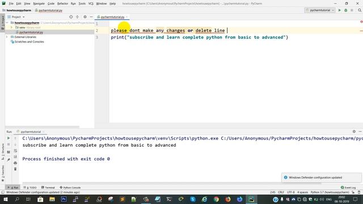Pin the Run tab with the pin icon
The width and height of the screenshot is (363, 204).
click(x=9, y=160)
